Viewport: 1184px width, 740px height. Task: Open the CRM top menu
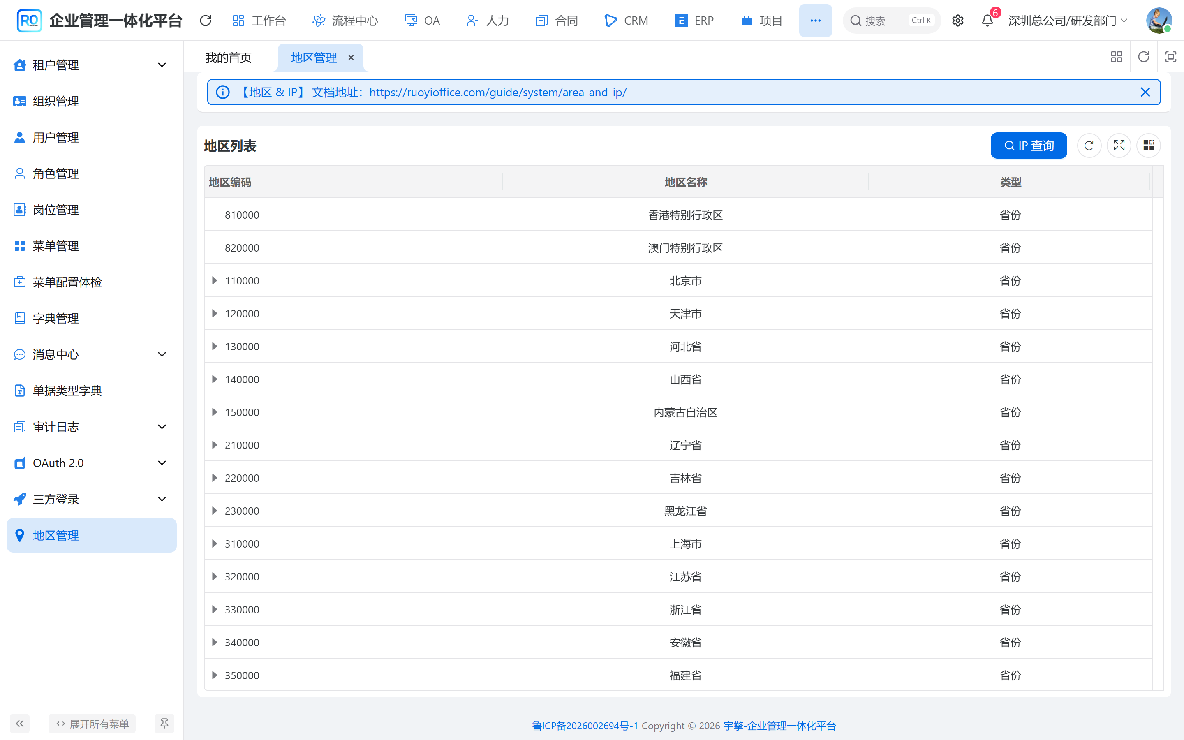[626, 21]
